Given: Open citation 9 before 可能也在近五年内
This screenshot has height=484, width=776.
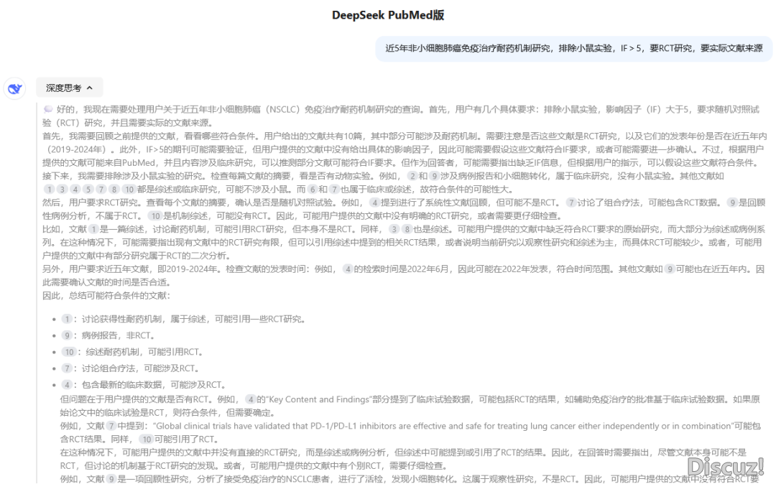Looking at the screenshot, I should tap(670, 269).
